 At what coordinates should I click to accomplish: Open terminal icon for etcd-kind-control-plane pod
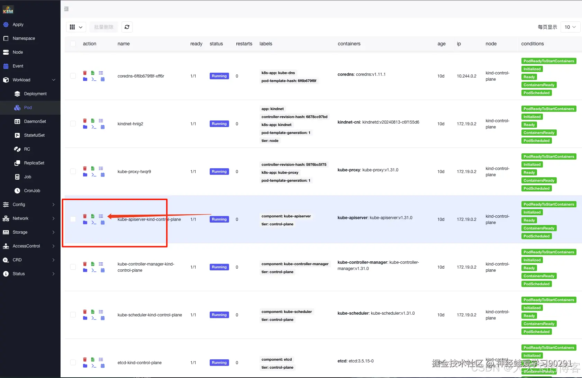tap(94, 366)
